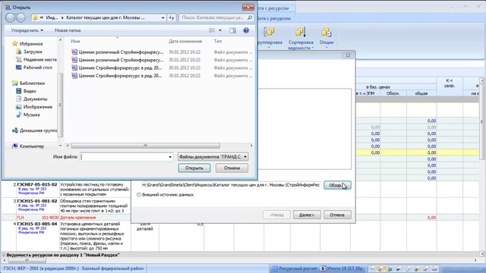This screenshot has width=486, height=273.
Task: Click the sigma Итого icon in status bar
Action: [323, 268]
